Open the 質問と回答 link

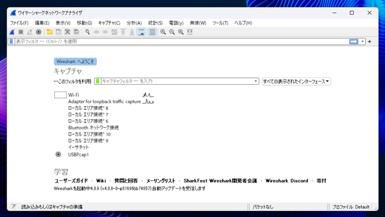[126, 181]
